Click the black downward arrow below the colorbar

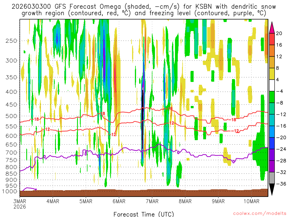272,190
